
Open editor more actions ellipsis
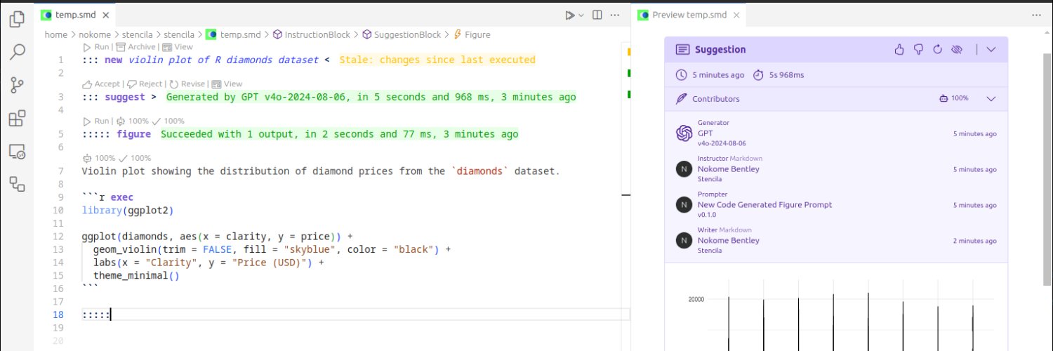(x=615, y=15)
